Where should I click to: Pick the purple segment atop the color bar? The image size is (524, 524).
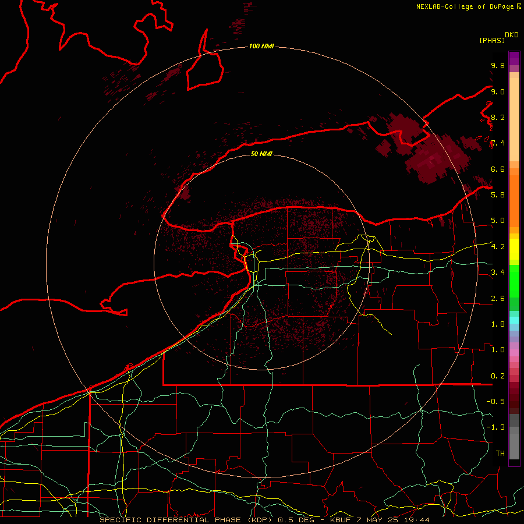514,58
